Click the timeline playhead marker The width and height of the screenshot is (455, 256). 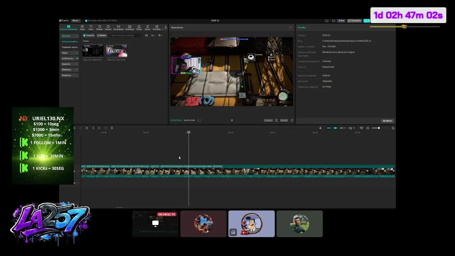pos(189,132)
